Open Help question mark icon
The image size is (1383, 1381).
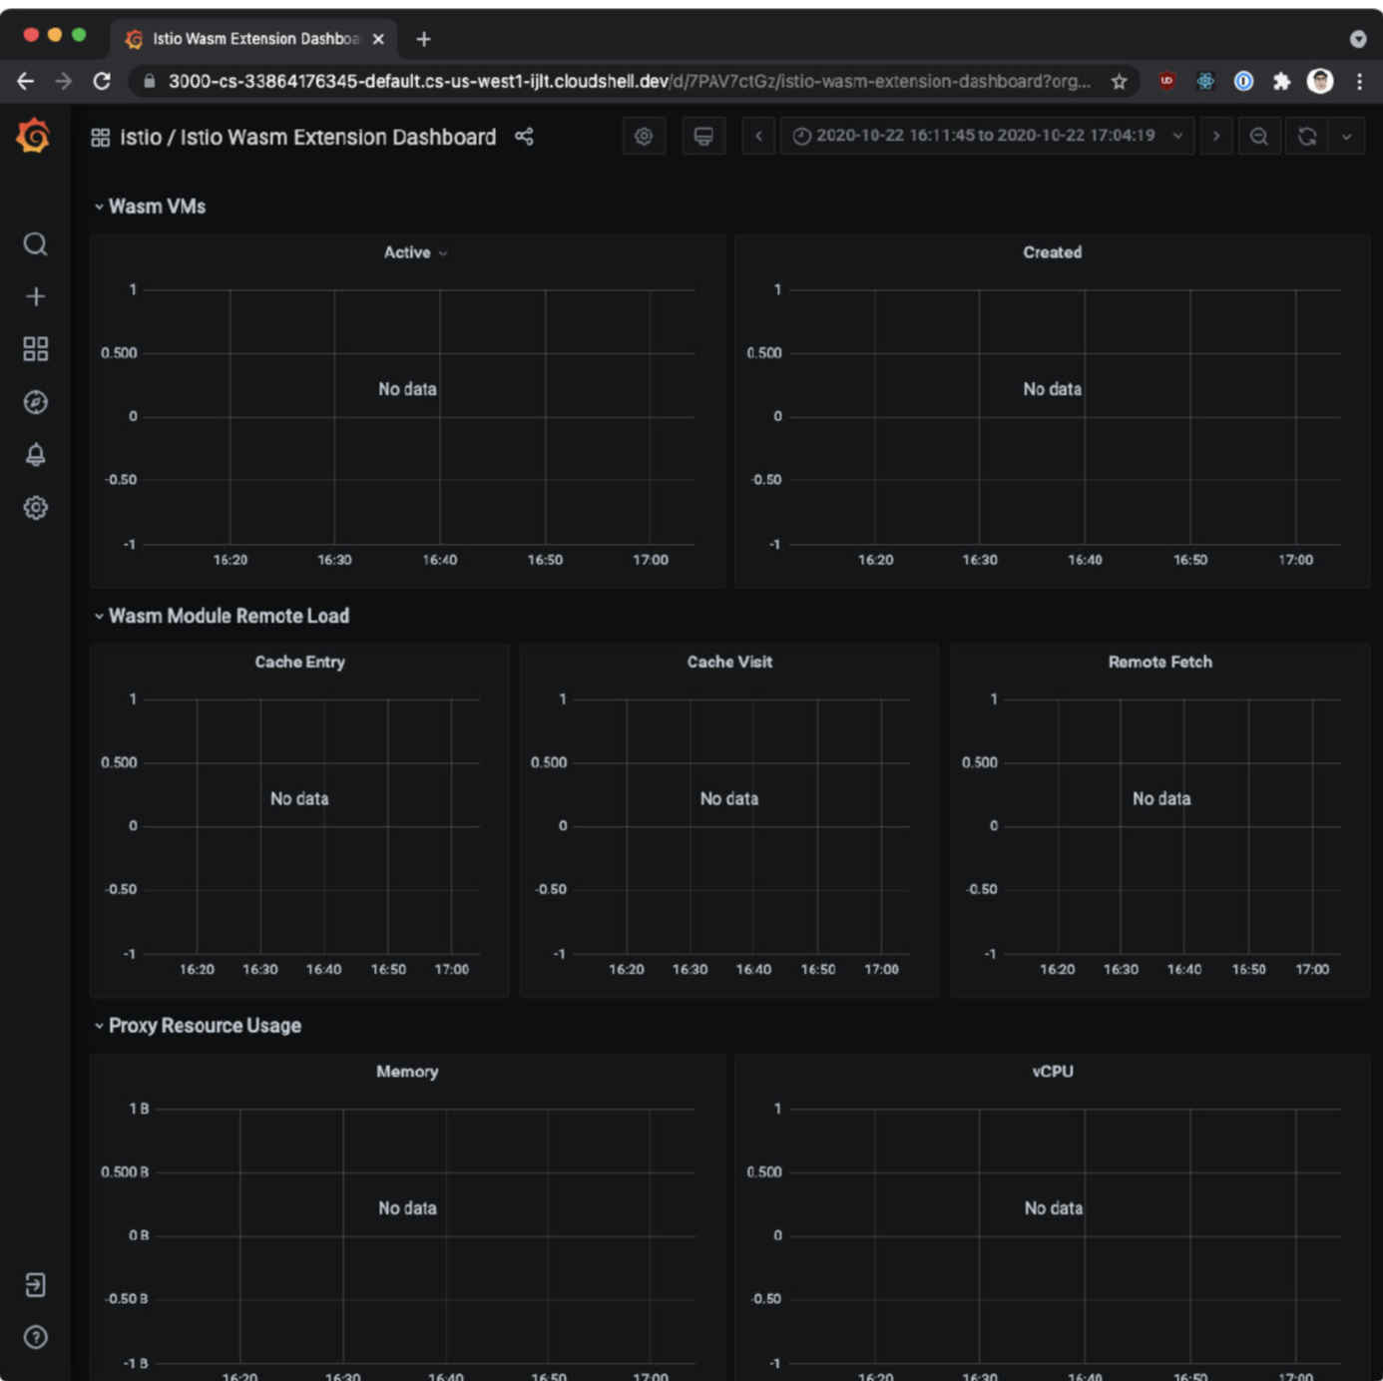35,1337
